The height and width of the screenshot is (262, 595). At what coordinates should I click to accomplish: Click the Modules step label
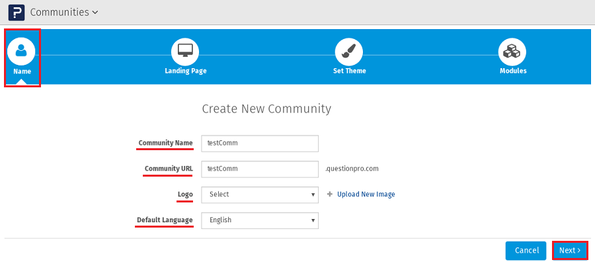point(513,71)
